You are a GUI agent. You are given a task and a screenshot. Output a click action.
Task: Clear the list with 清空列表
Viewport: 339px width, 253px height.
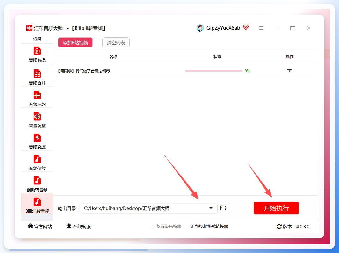116,42
